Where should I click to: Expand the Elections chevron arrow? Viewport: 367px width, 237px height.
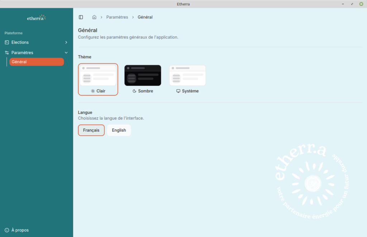click(66, 42)
